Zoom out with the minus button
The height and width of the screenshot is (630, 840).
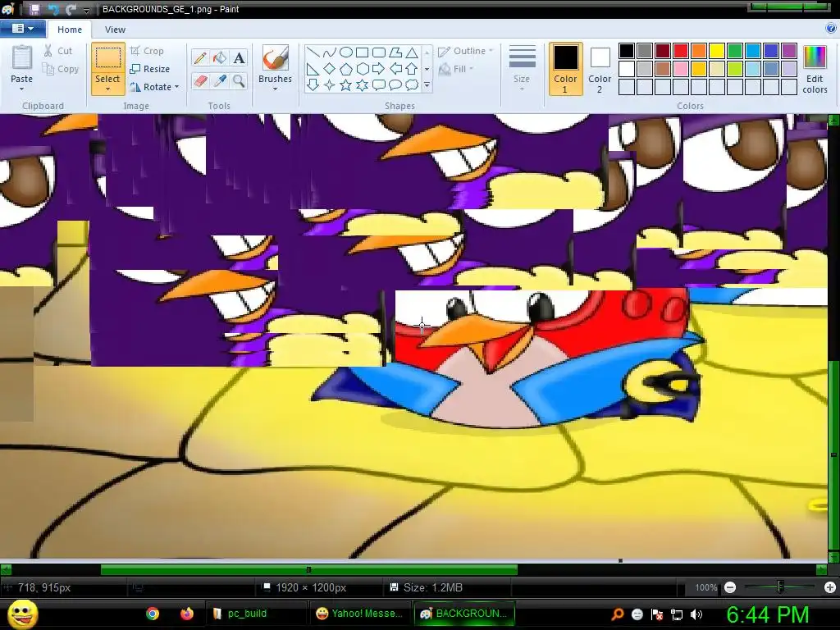729,587
